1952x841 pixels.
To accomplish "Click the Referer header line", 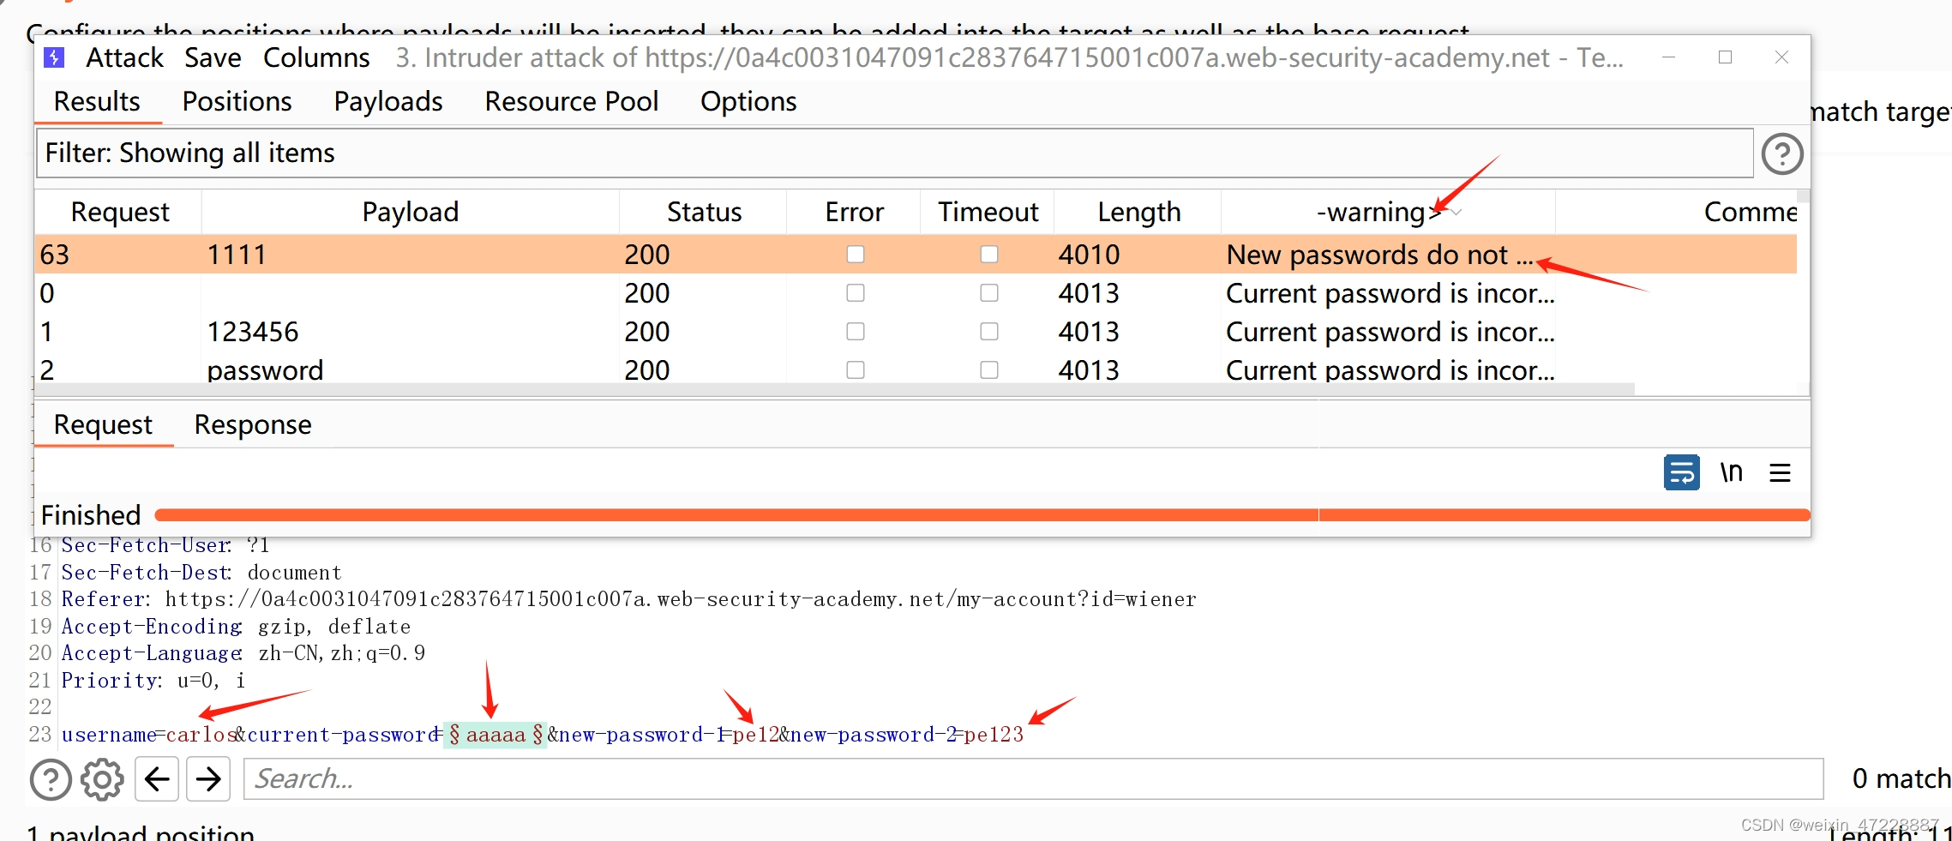I will [x=628, y=599].
